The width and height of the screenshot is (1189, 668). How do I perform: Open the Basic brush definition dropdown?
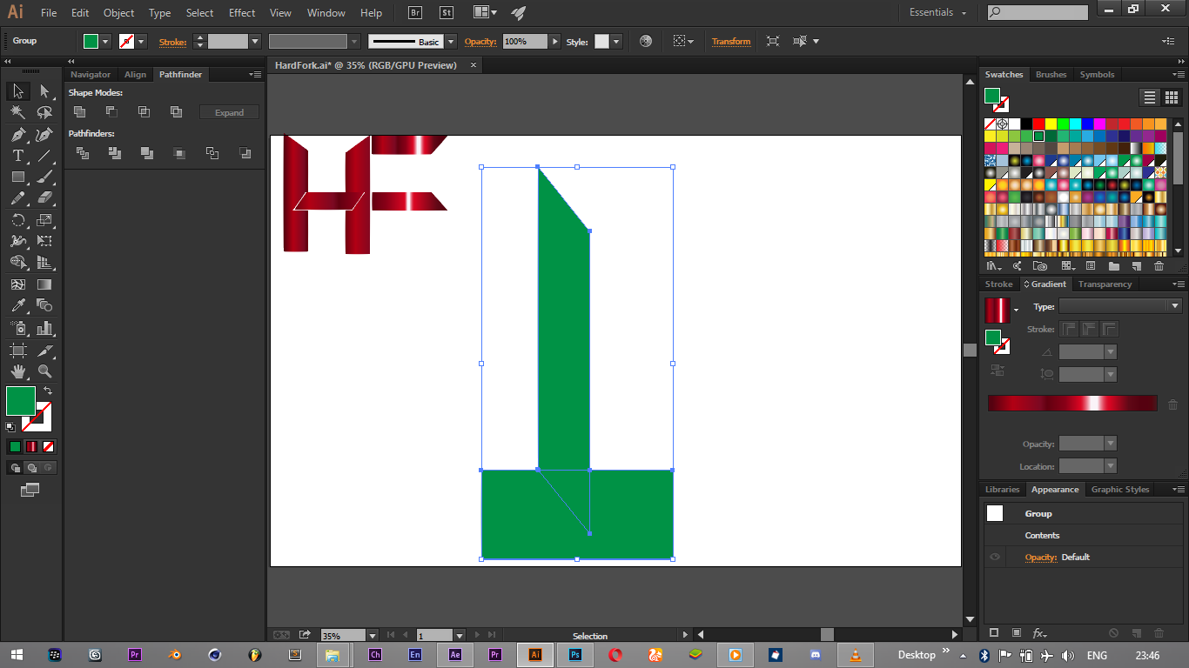(x=451, y=42)
